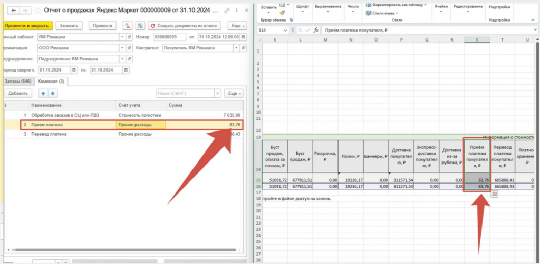Click the move row up arrow

(43, 93)
